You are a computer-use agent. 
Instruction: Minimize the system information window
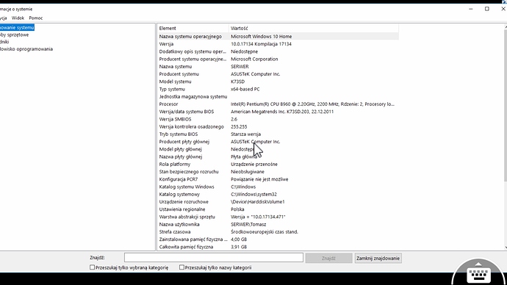pos(471,9)
